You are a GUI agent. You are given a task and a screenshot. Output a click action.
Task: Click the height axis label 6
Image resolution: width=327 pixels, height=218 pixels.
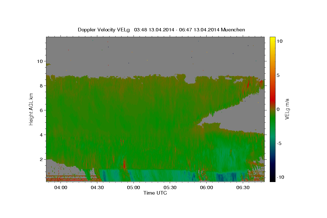coord(42,110)
